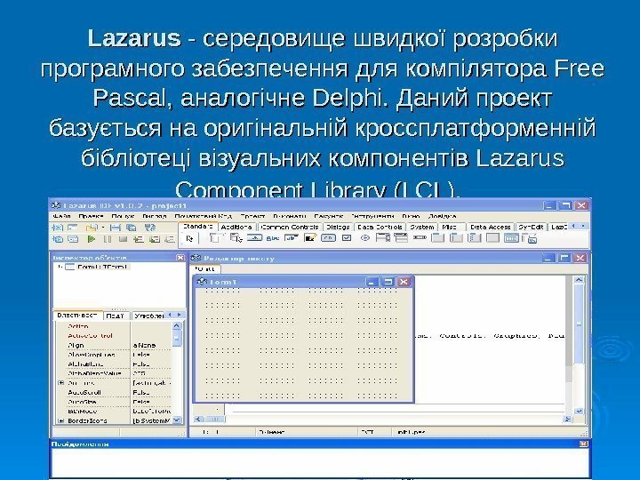Click the Step Into debug icon
The image size is (640, 480).
(x=139, y=239)
